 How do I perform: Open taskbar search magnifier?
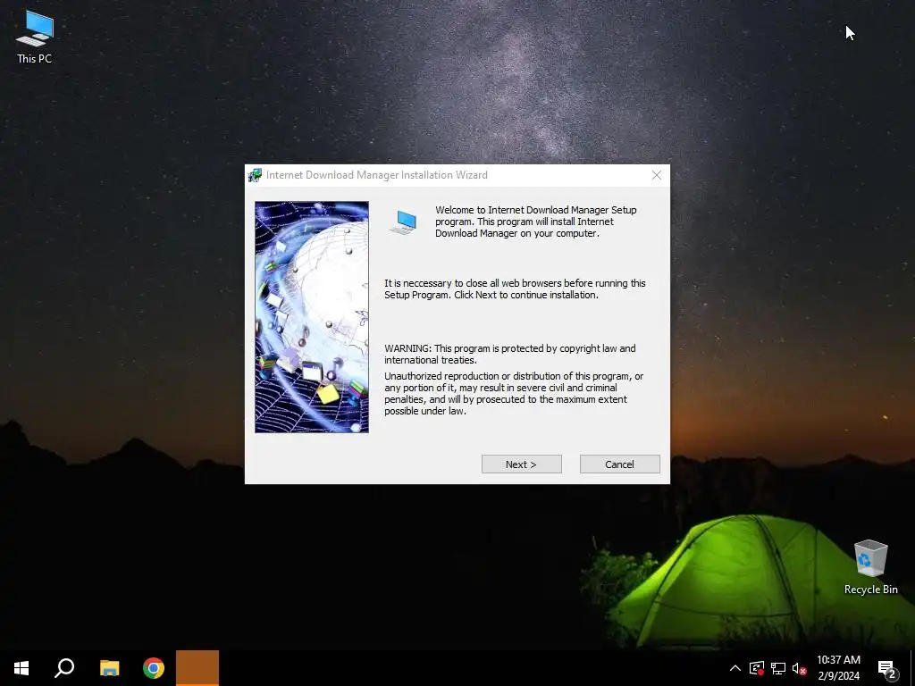tap(64, 668)
